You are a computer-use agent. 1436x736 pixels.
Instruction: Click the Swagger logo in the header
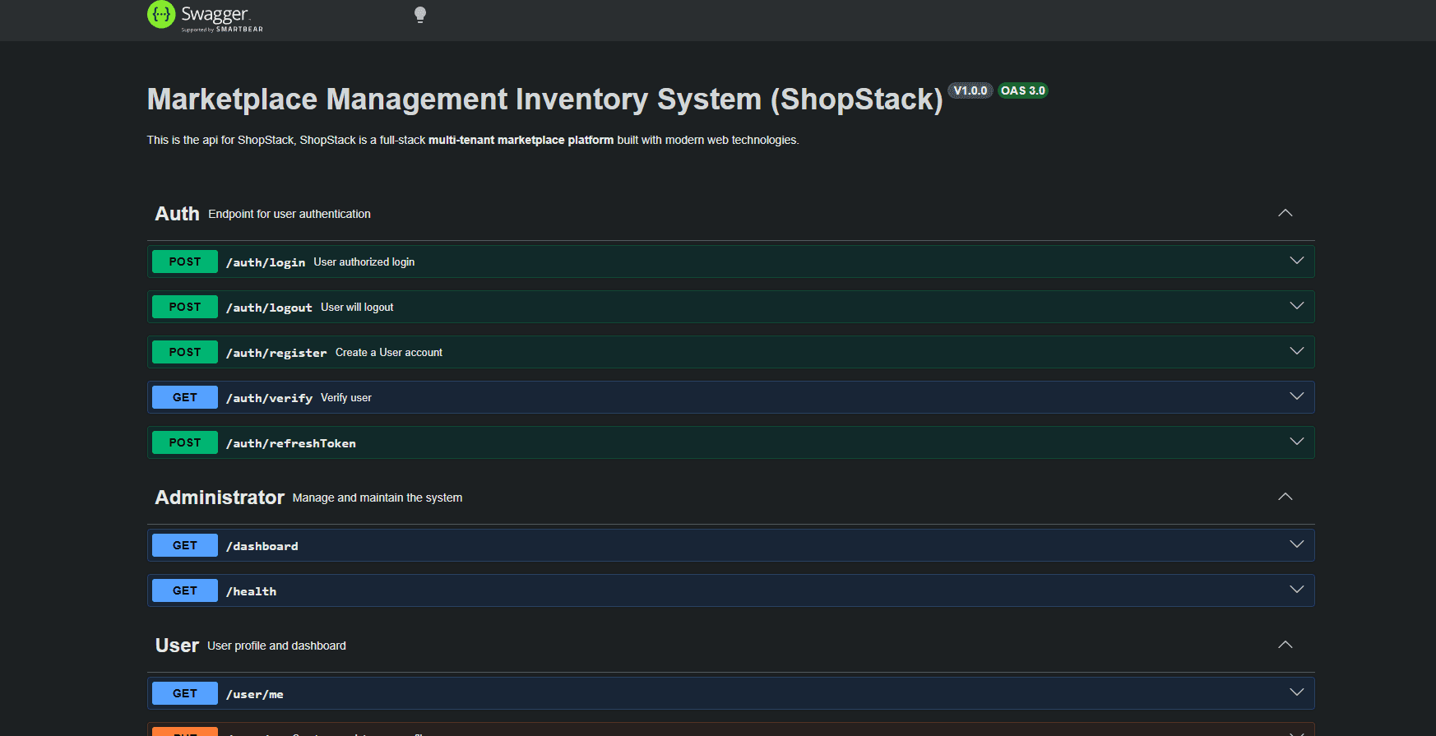pyautogui.click(x=205, y=16)
